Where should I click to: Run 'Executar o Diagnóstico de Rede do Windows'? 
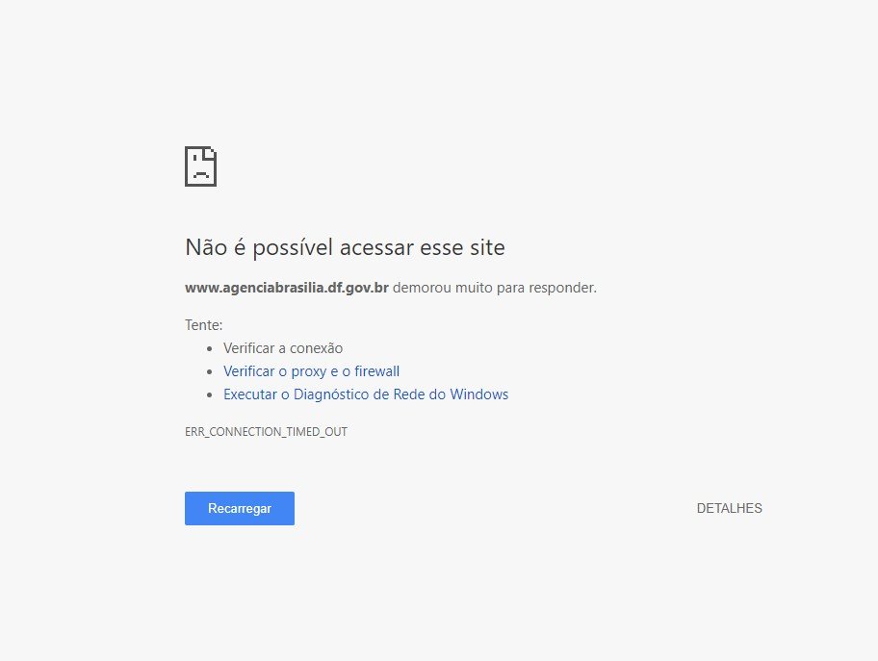[366, 394]
